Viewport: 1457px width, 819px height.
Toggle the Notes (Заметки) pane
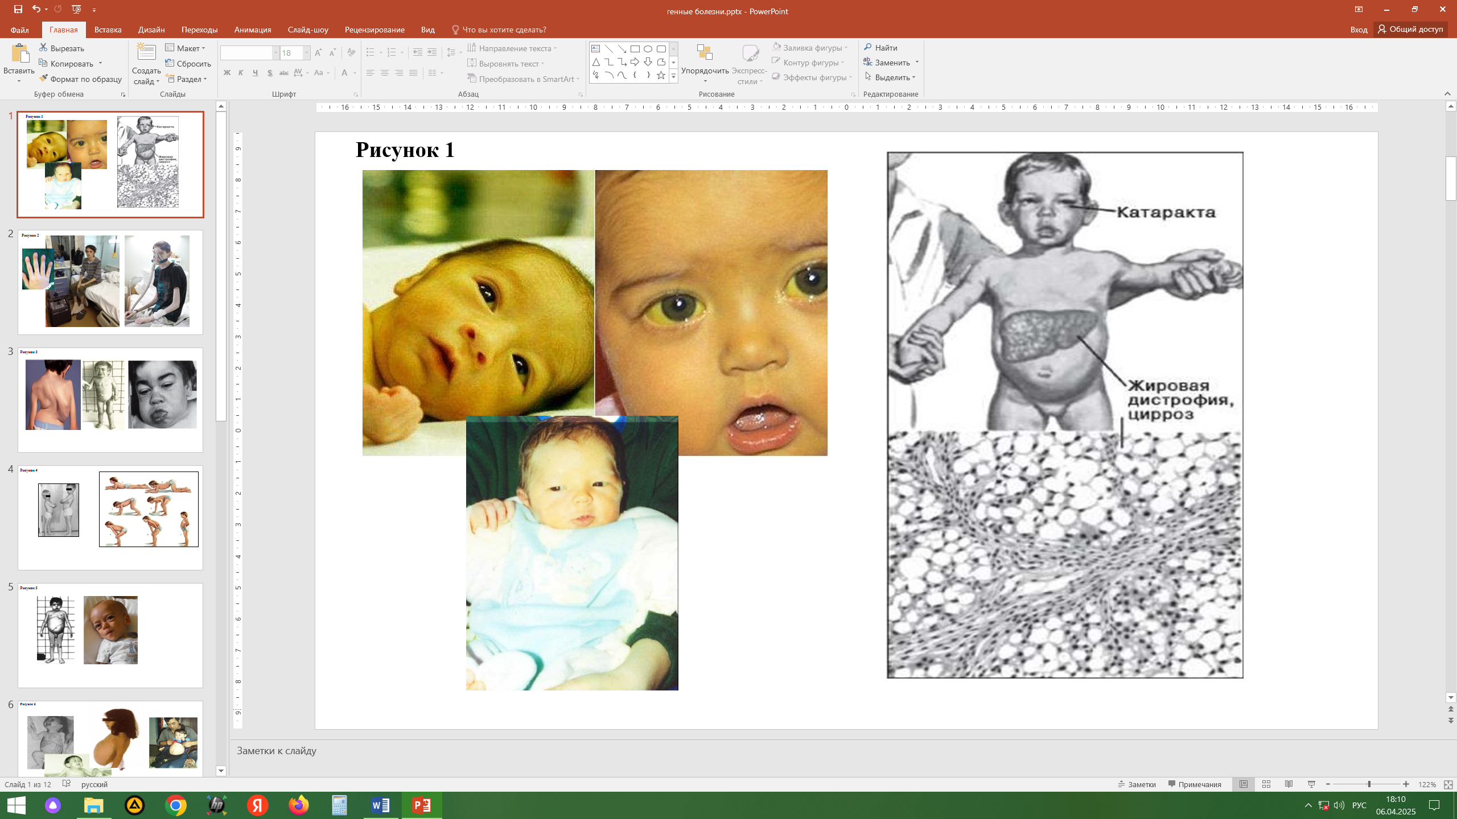[1137, 784]
